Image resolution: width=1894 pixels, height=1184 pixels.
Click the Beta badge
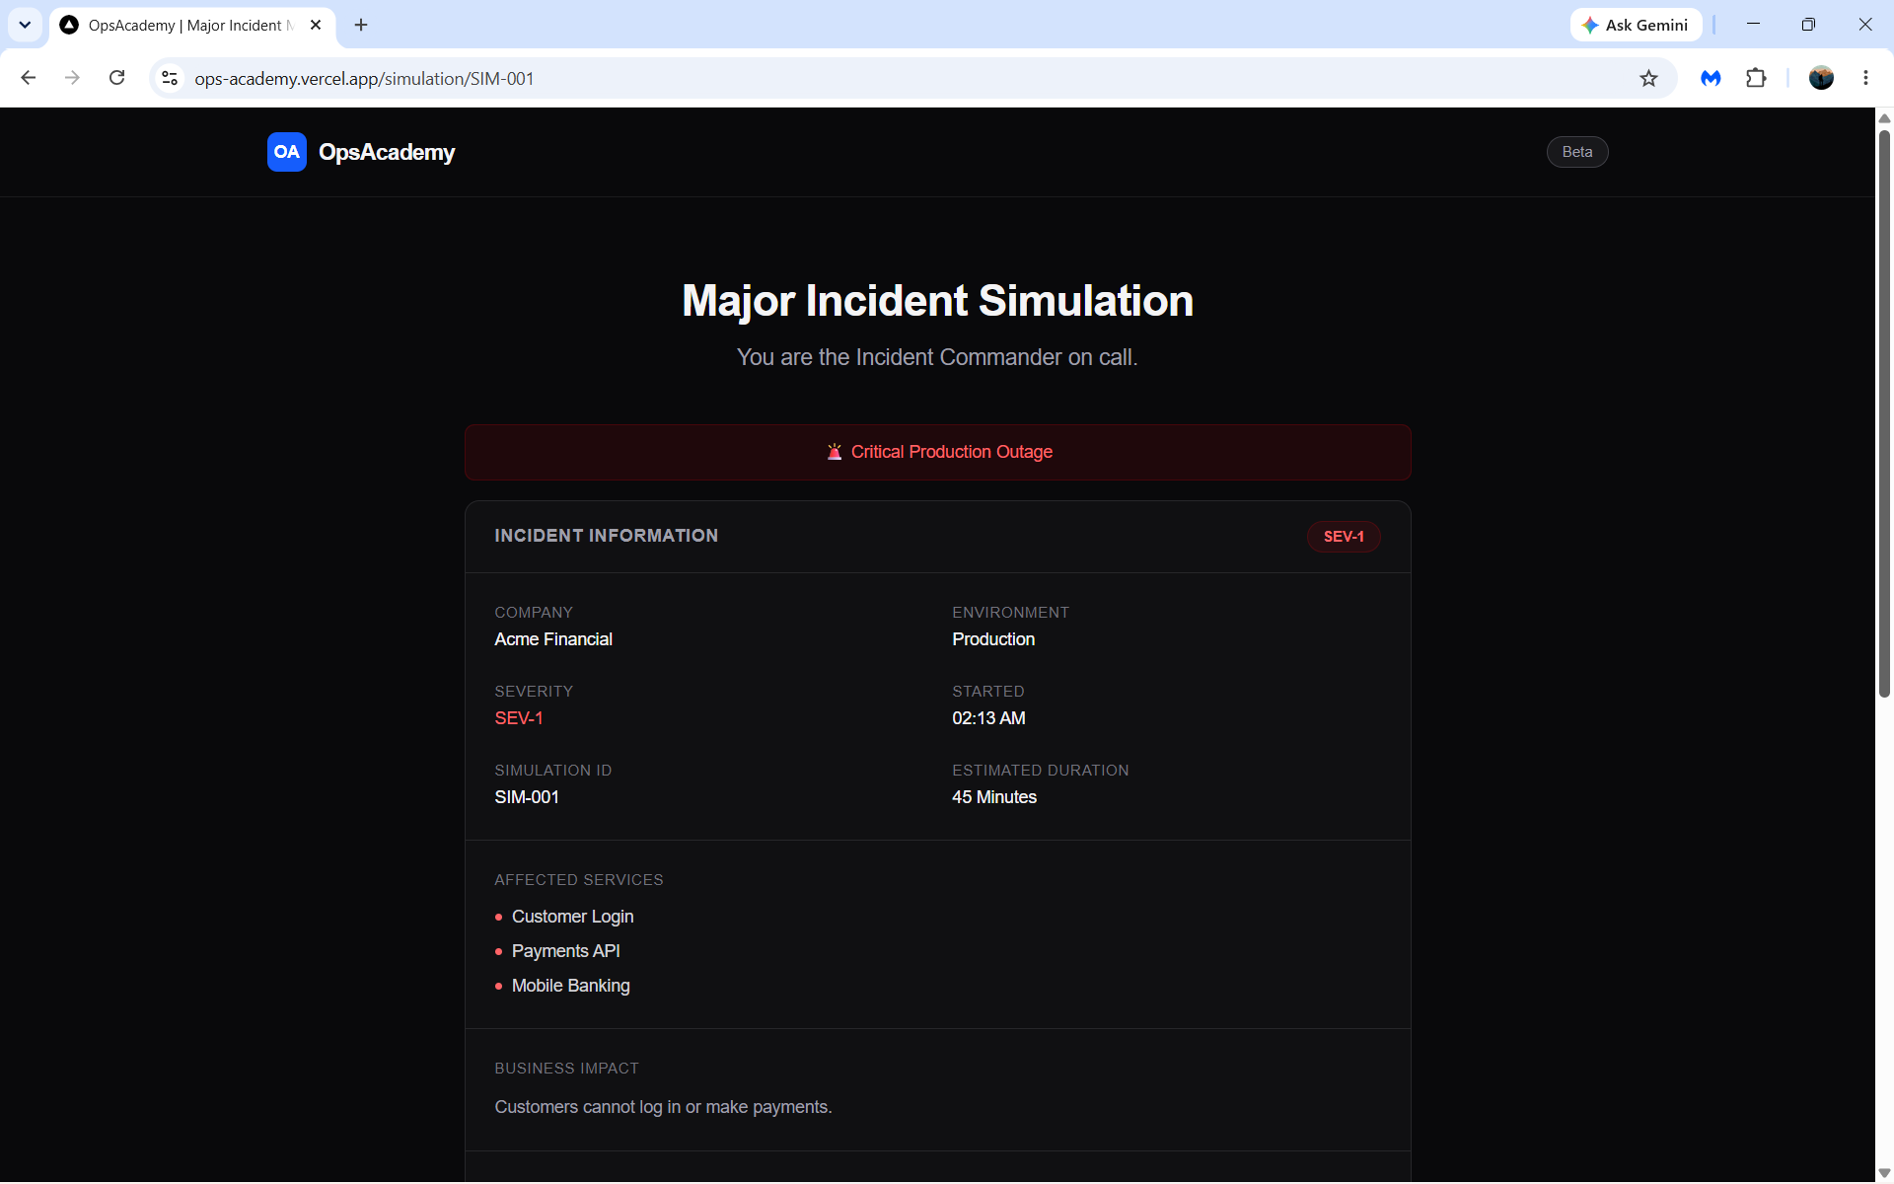(1576, 152)
